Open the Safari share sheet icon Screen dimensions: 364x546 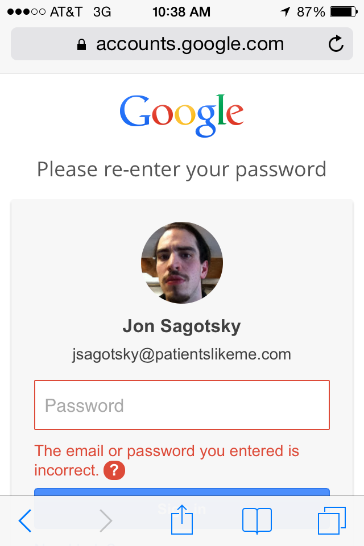[x=182, y=519]
